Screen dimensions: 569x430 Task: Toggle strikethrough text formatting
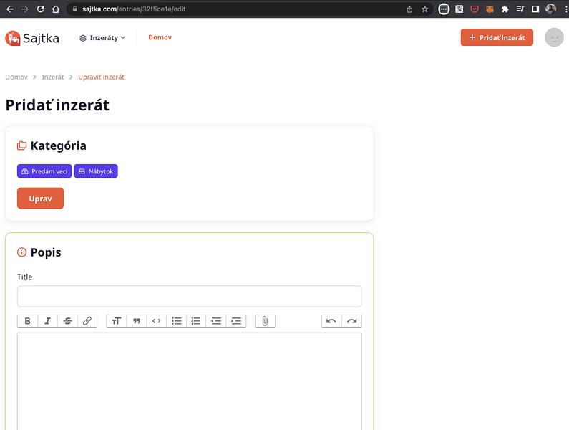(x=67, y=321)
